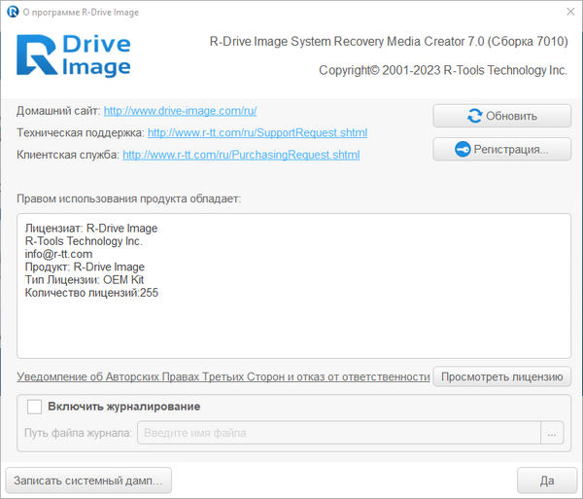Open the drive-image.com/ru home site link

[x=180, y=111]
